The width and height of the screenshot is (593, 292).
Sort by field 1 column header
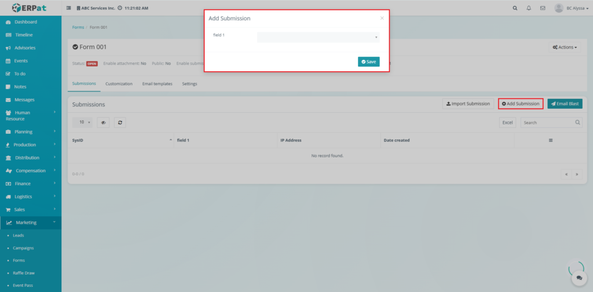[x=225, y=140]
